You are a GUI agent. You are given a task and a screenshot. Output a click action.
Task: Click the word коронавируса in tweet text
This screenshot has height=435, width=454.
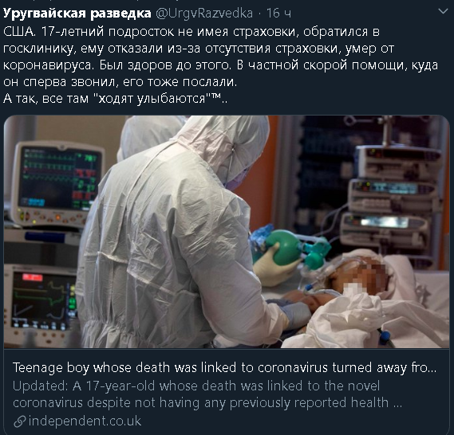coord(49,65)
